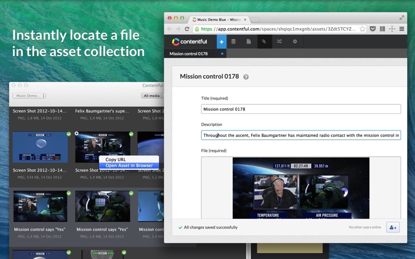Image resolution: width=415 pixels, height=259 pixels.
Task: Click the green checkmark on the PNG 1,6 MB thumbnail
Action: 131,193
